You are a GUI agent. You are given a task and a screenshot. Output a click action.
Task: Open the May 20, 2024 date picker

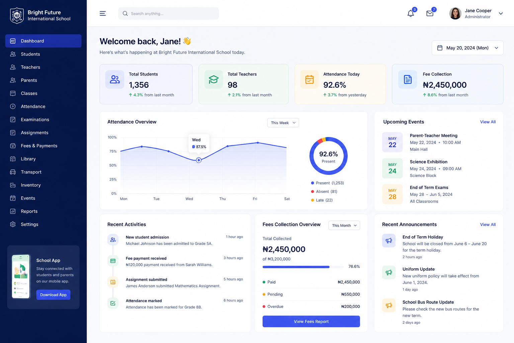click(x=467, y=48)
